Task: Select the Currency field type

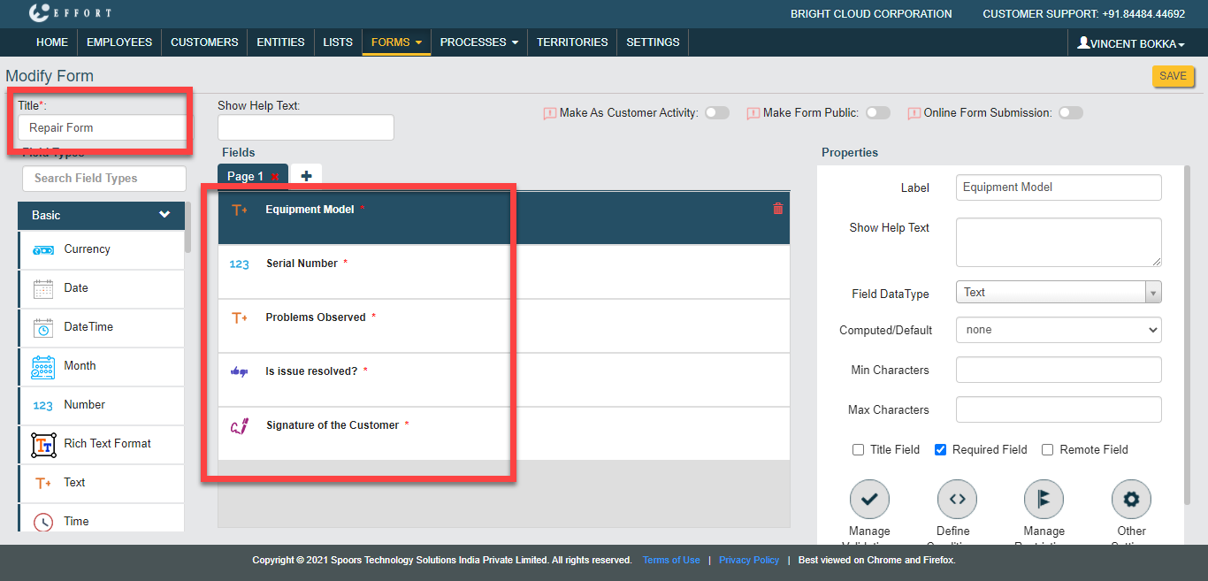Action: pos(87,249)
